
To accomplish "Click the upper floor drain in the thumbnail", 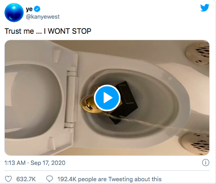I will pyautogui.click(x=198, y=54).
